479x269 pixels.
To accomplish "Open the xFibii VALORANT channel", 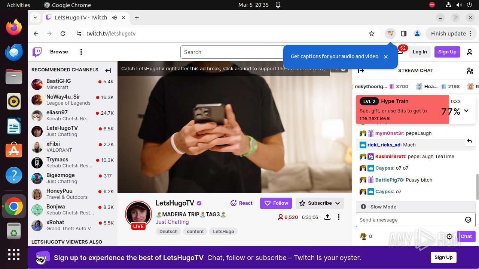I will tap(73, 147).
